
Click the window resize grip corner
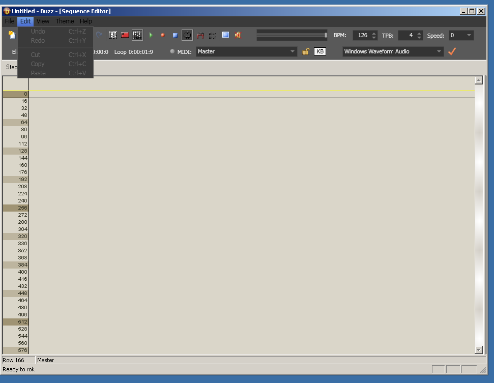483,370
